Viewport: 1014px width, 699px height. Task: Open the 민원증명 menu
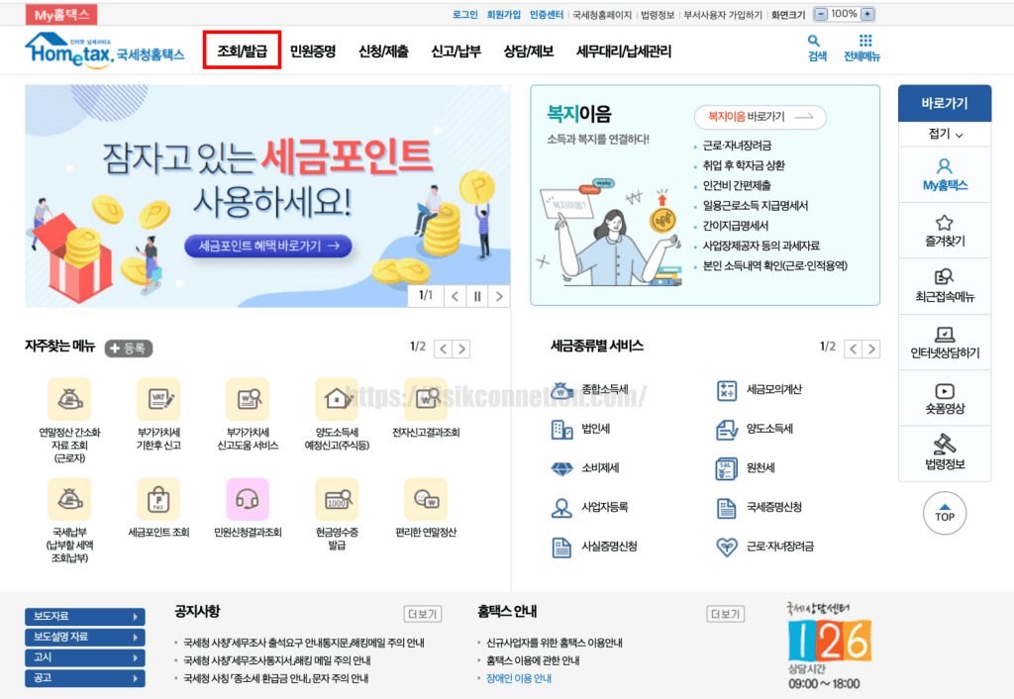312,51
